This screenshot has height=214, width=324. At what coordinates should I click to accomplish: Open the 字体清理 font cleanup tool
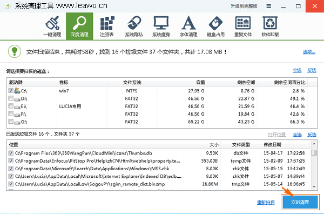(188, 26)
